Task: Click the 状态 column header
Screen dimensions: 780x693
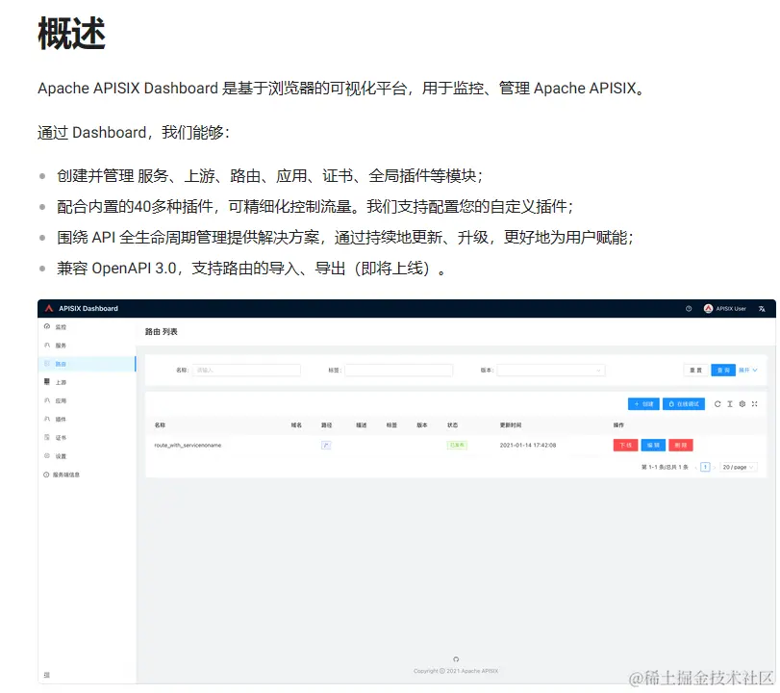Action: coord(452,425)
